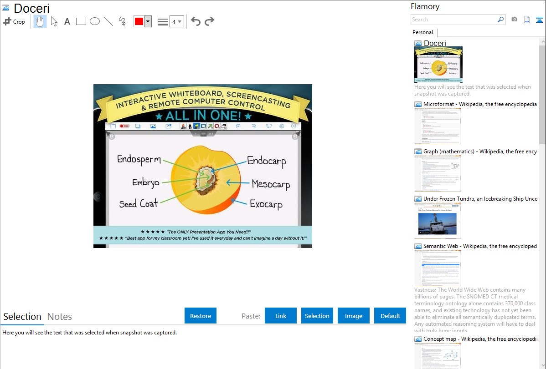Viewport: 546px width, 369px height.
Task: Open the Graph (mathematics) snapshot thumbnail
Action: (x=438, y=173)
